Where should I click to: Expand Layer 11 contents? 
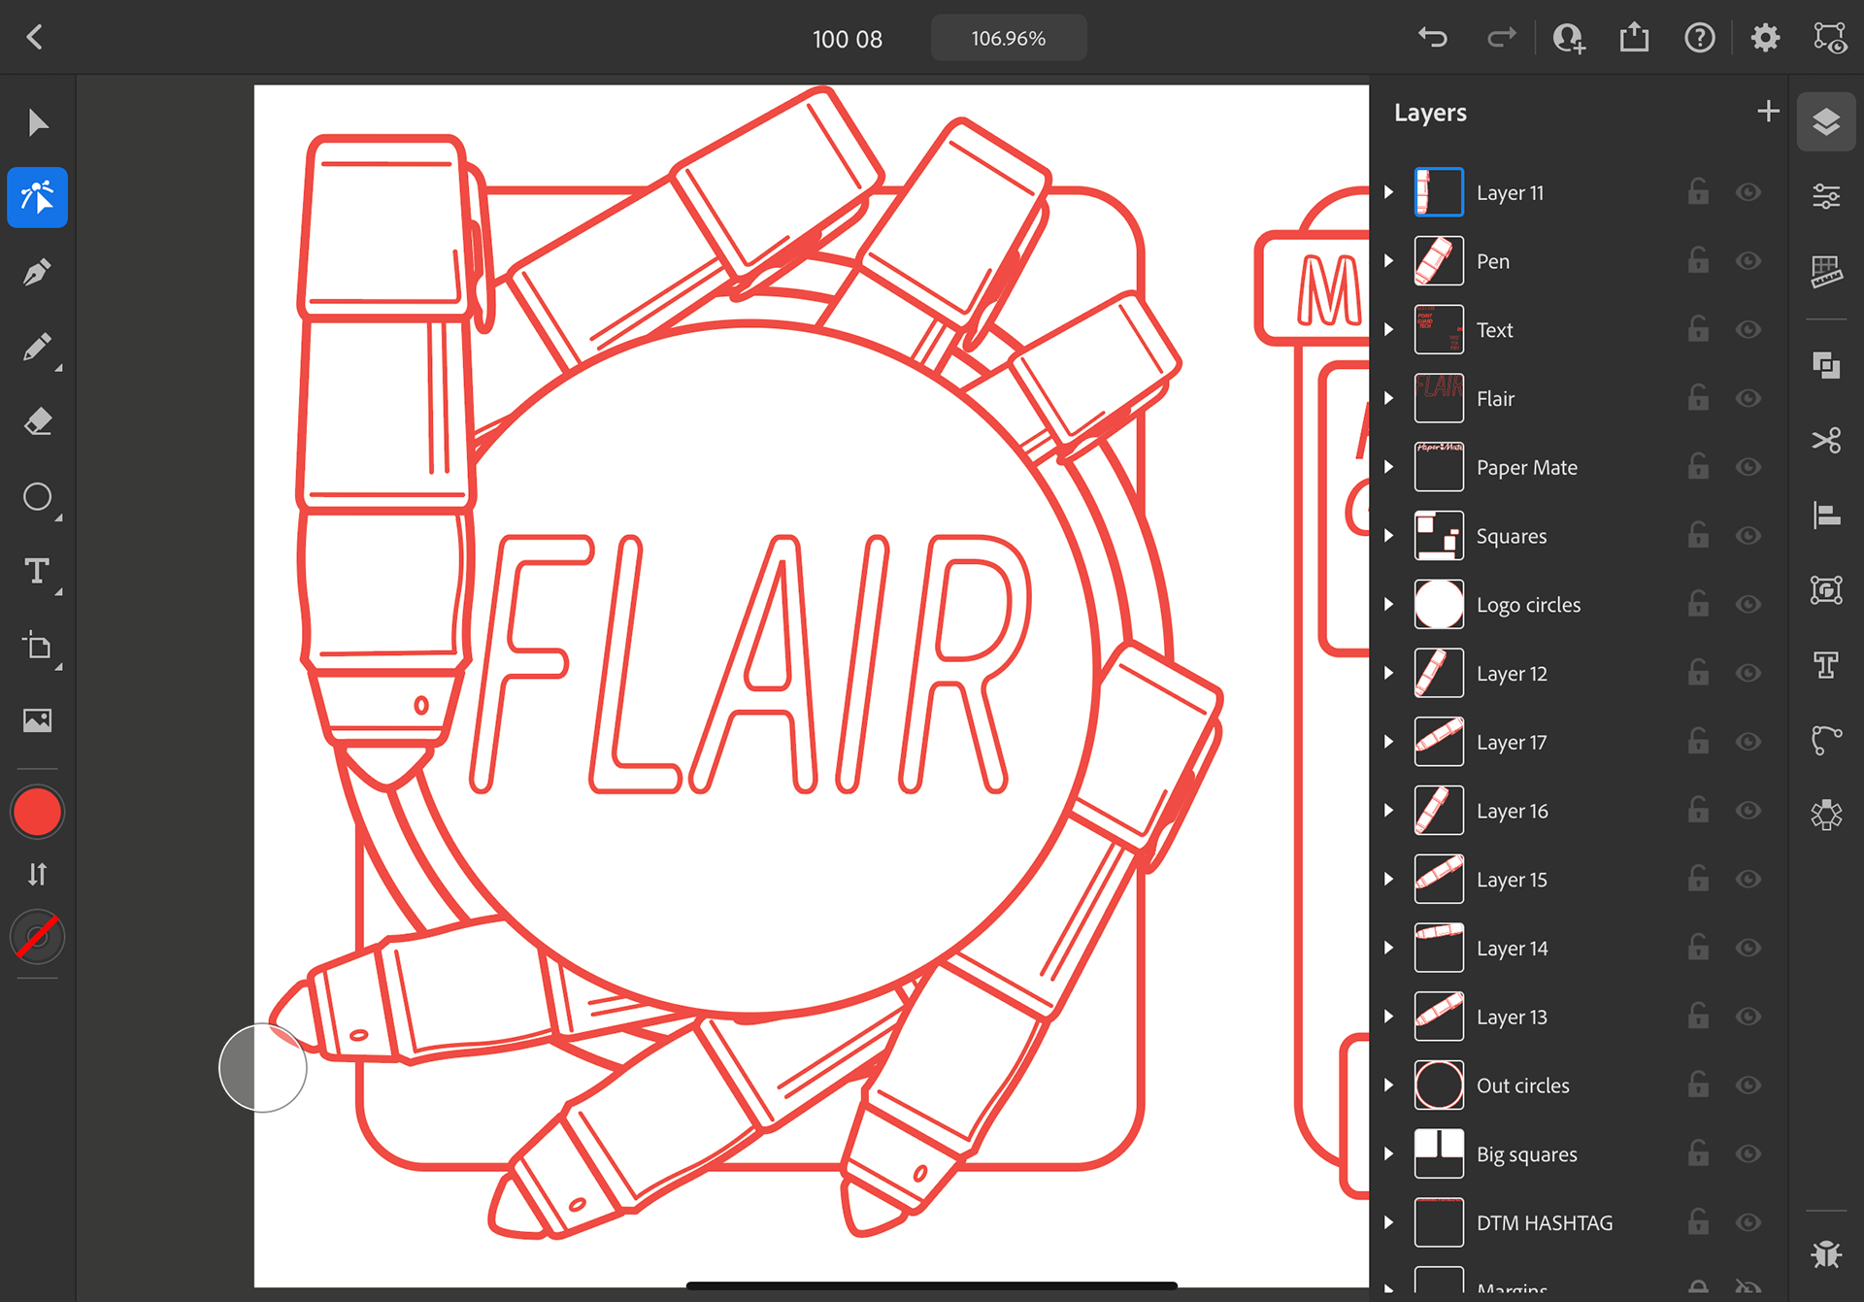[x=1389, y=192]
